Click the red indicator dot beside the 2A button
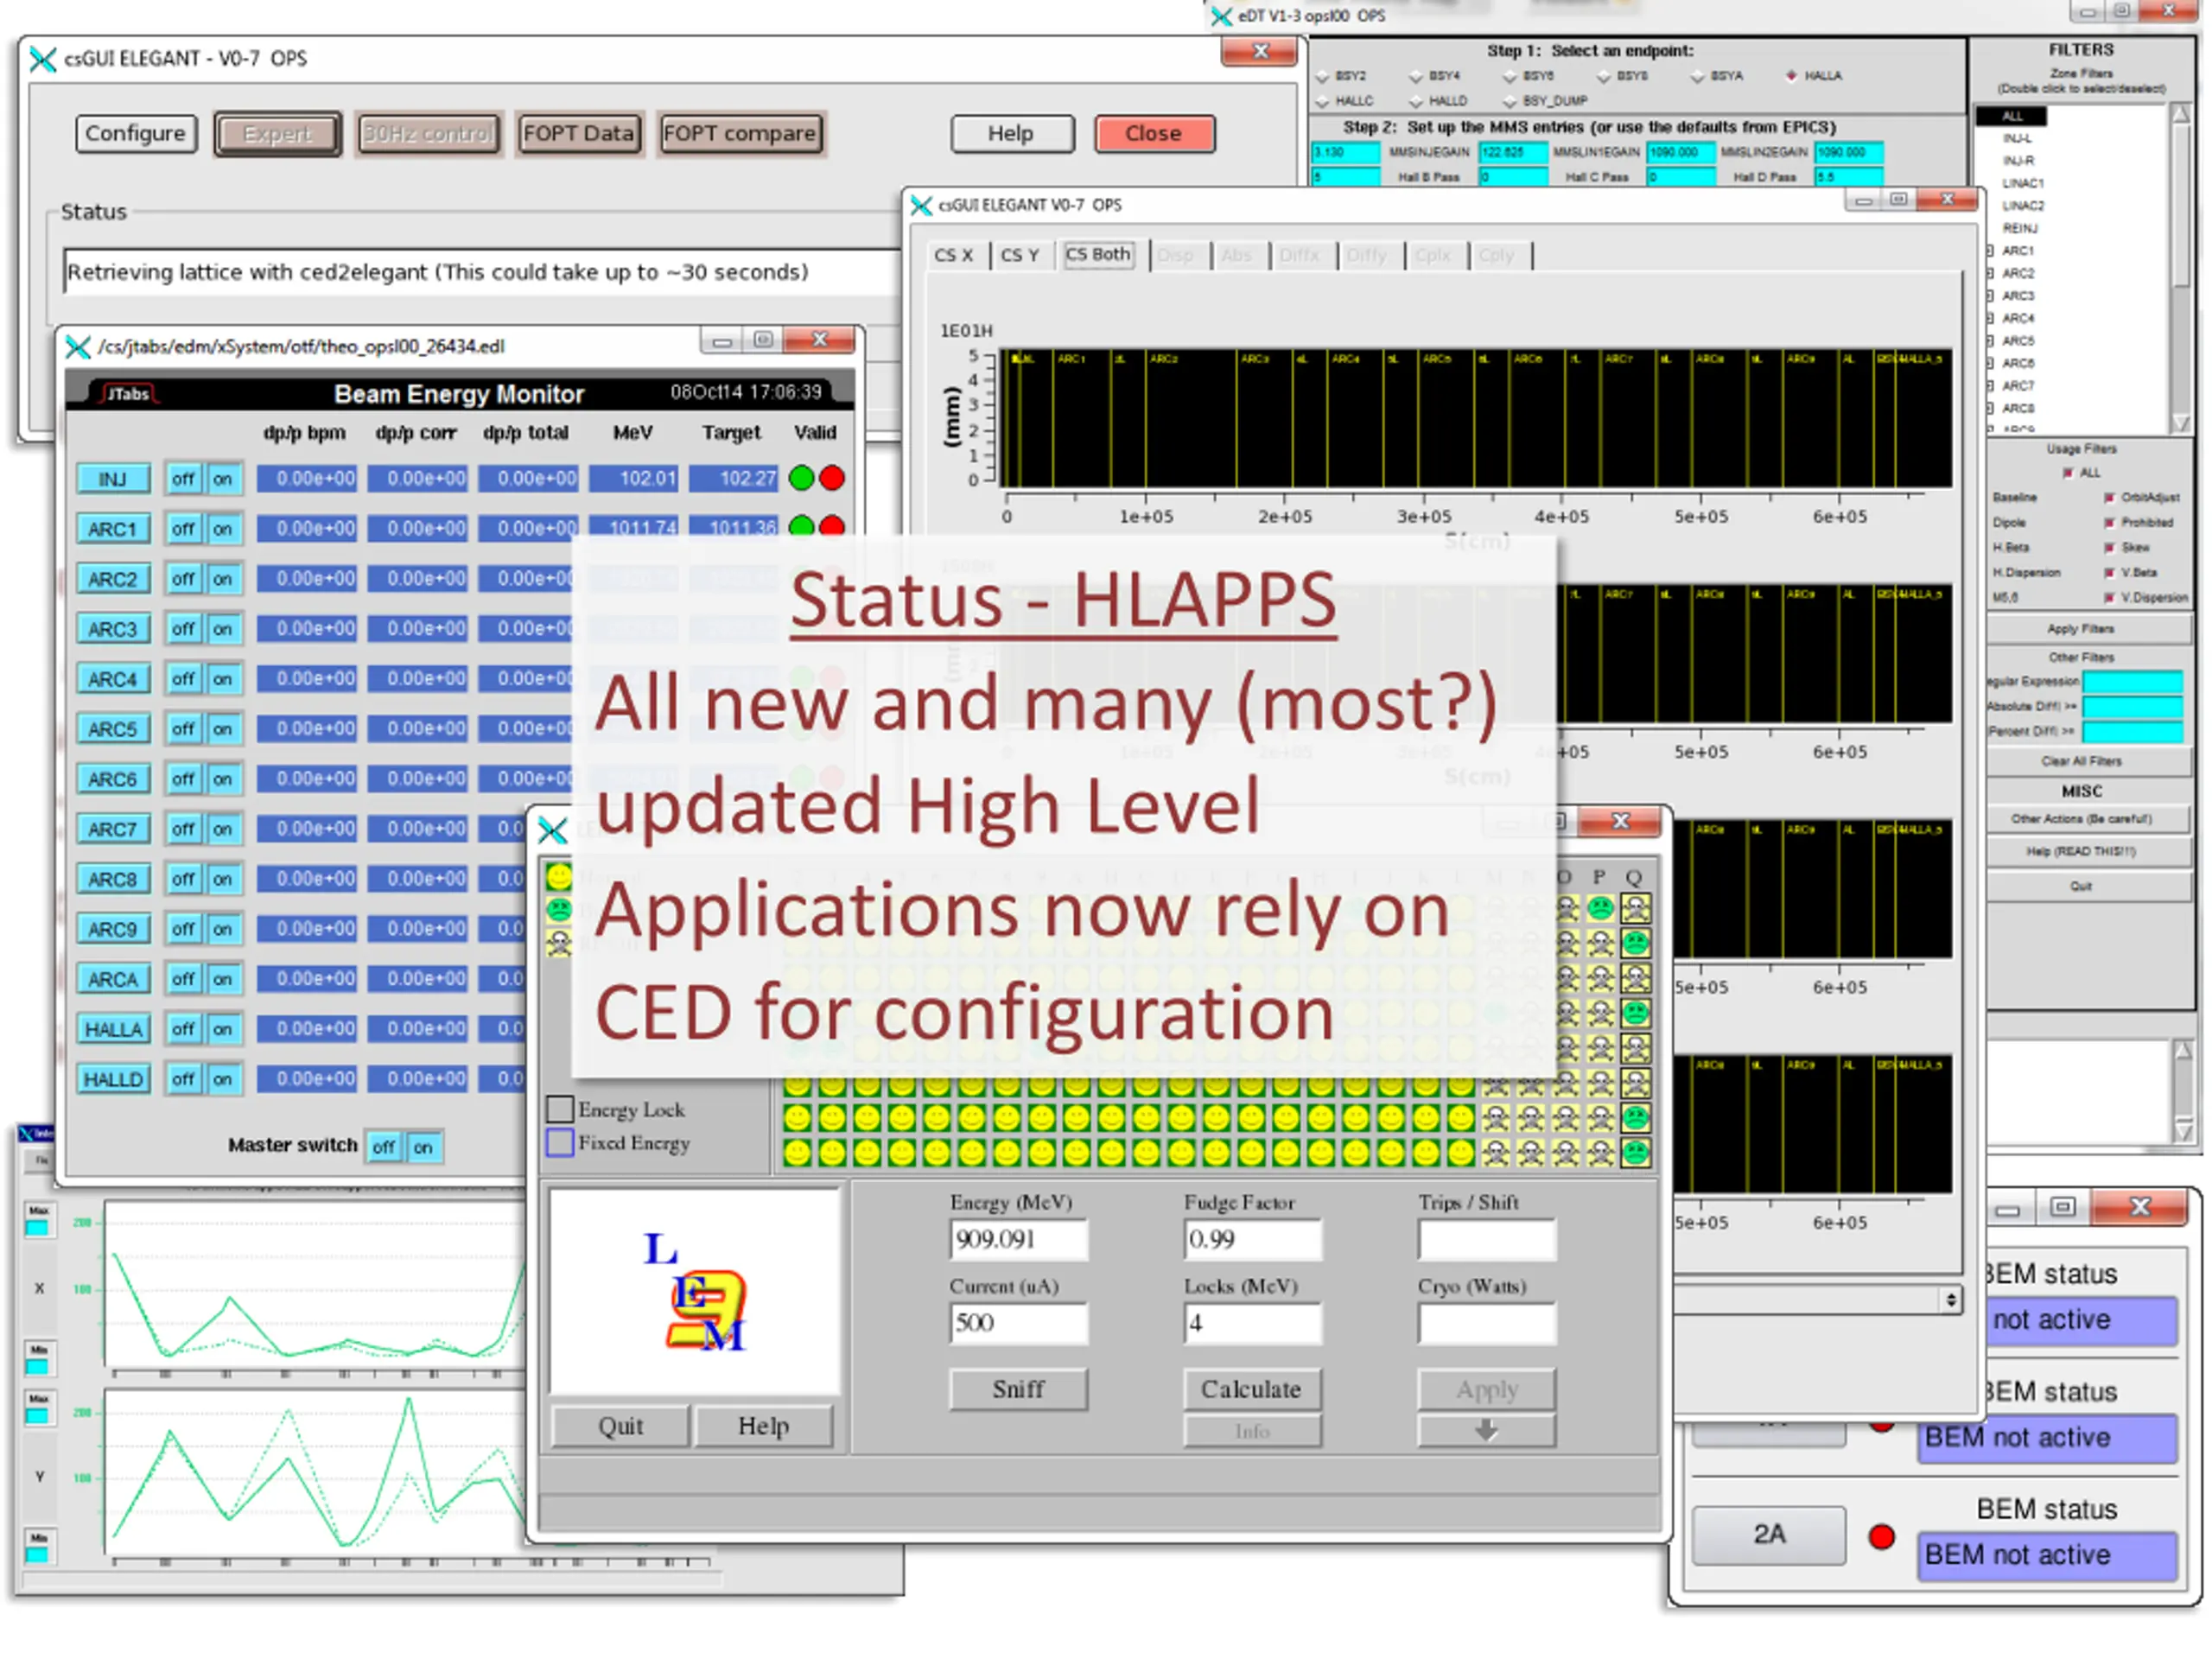The image size is (2212, 1659). coord(1882,1537)
